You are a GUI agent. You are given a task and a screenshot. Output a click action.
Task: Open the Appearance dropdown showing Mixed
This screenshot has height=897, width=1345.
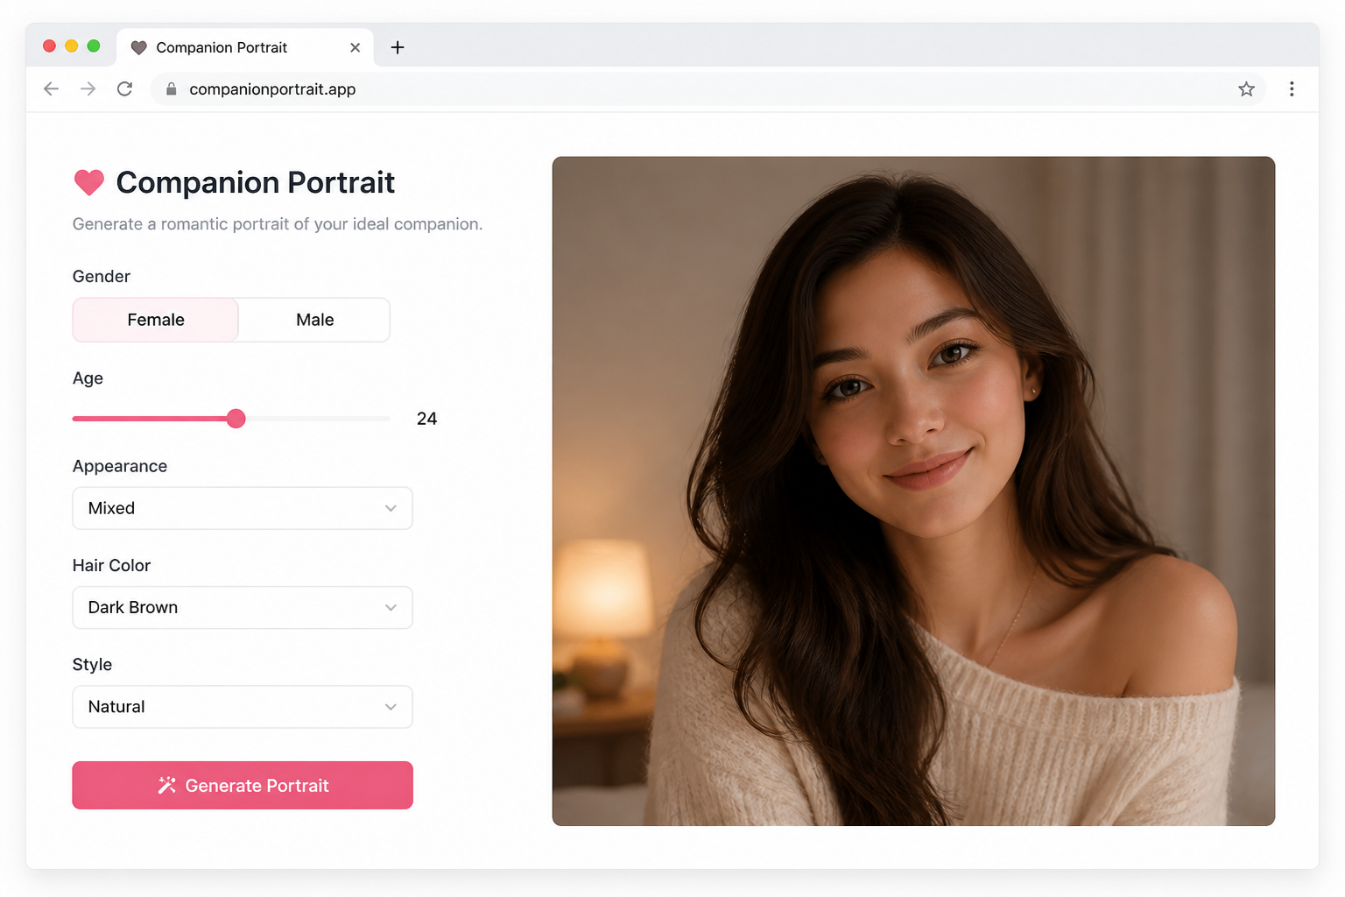[243, 508]
